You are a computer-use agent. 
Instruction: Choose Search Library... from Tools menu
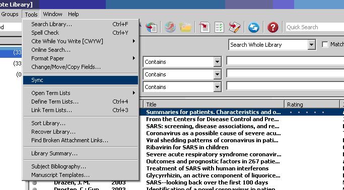point(81,24)
